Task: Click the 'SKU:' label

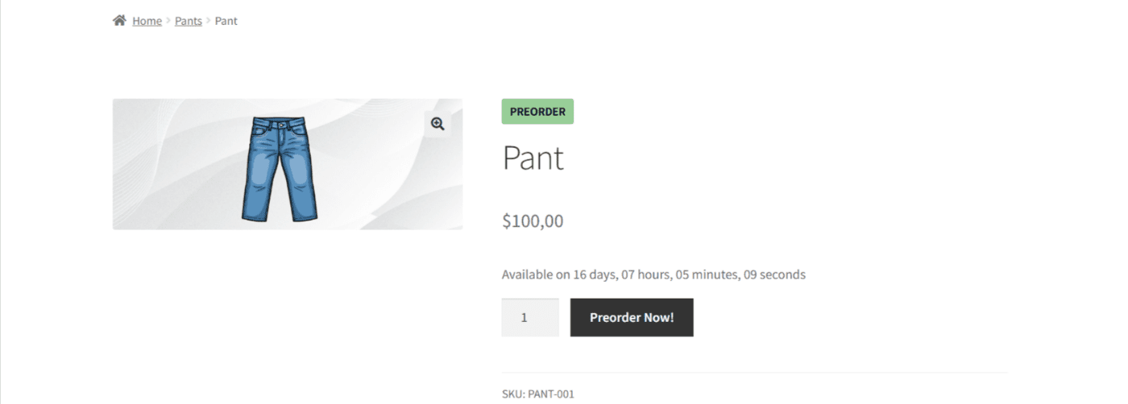Action: (513, 394)
